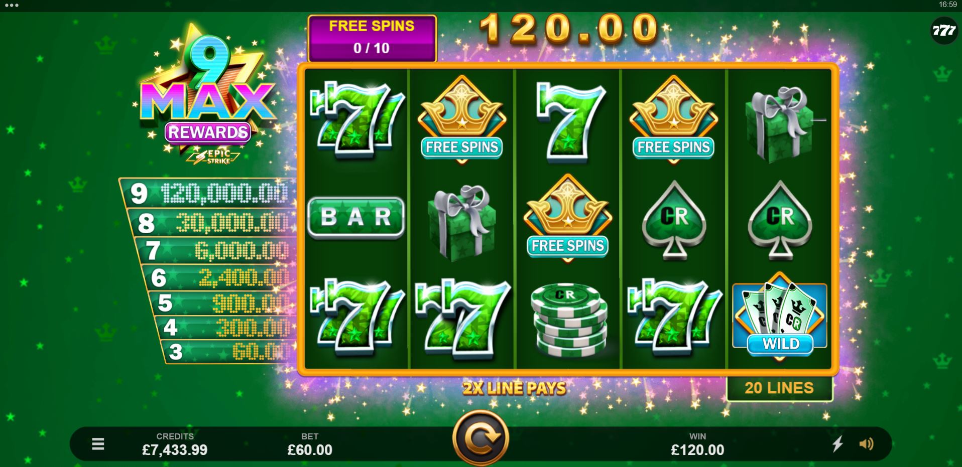The image size is (962, 467).
Task: Click the green poker chips stack
Action: pyautogui.click(x=568, y=320)
